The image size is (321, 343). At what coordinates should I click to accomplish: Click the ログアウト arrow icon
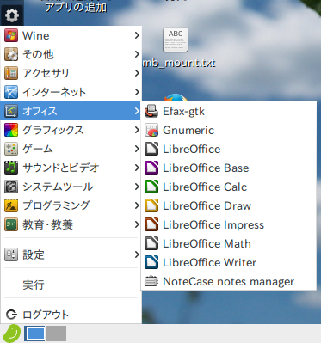[11, 315]
